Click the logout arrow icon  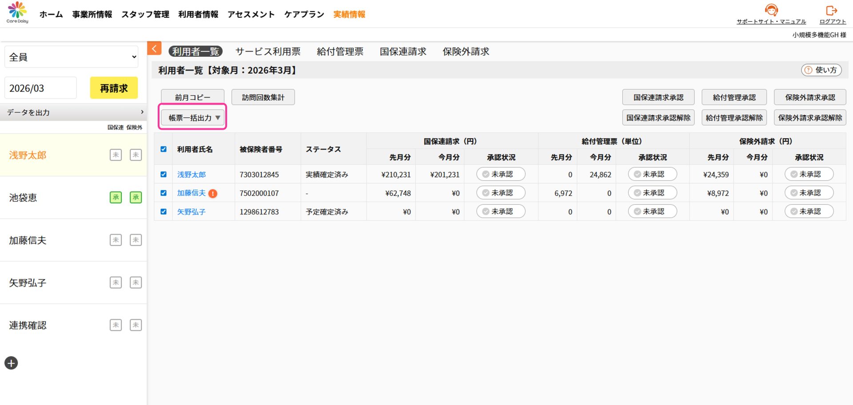[831, 10]
